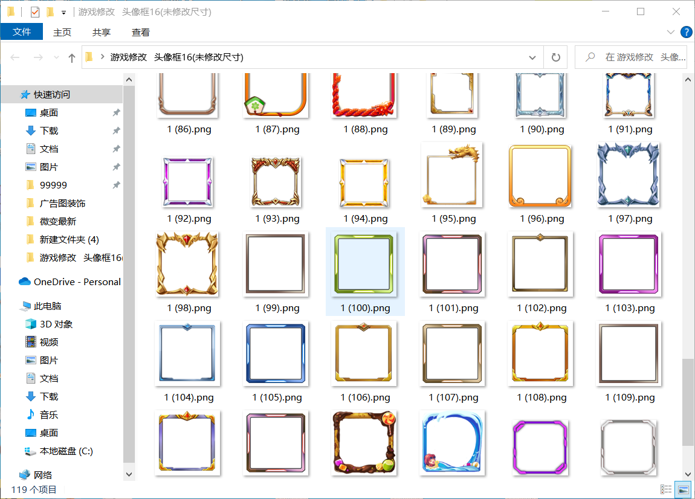Viewport: 695px width, 499px height.
Task: Switch to large thumbnails view icon
Action: [683, 489]
